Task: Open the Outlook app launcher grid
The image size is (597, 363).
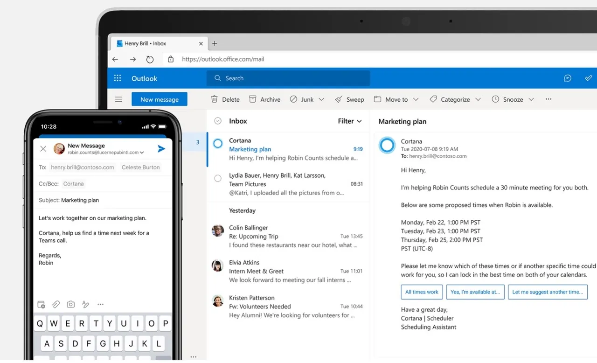Action: pos(118,78)
